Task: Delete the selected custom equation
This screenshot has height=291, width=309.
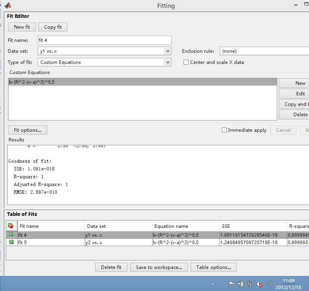Action: coord(294,115)
